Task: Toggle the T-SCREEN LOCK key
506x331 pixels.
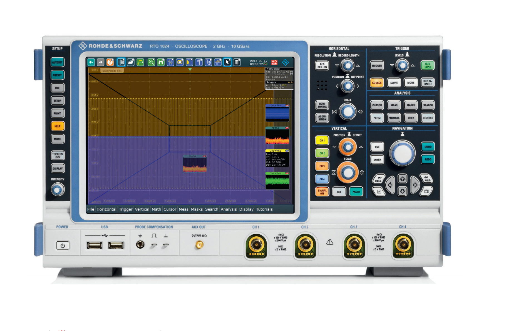Action: pos(58,156)
